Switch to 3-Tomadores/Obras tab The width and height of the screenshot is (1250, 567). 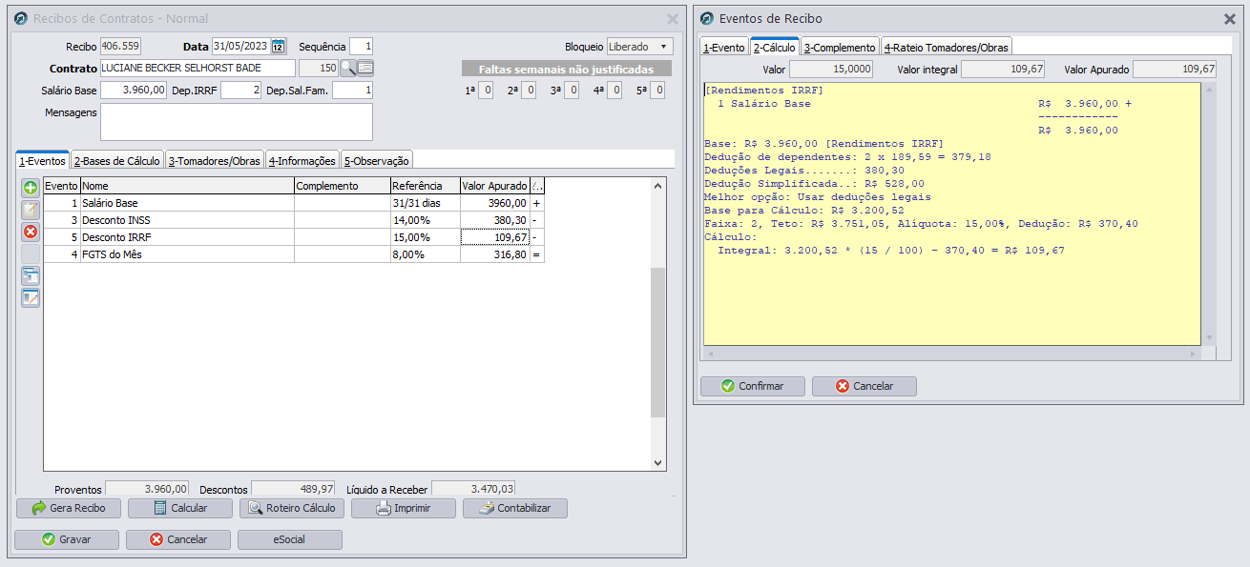[215, 160]
